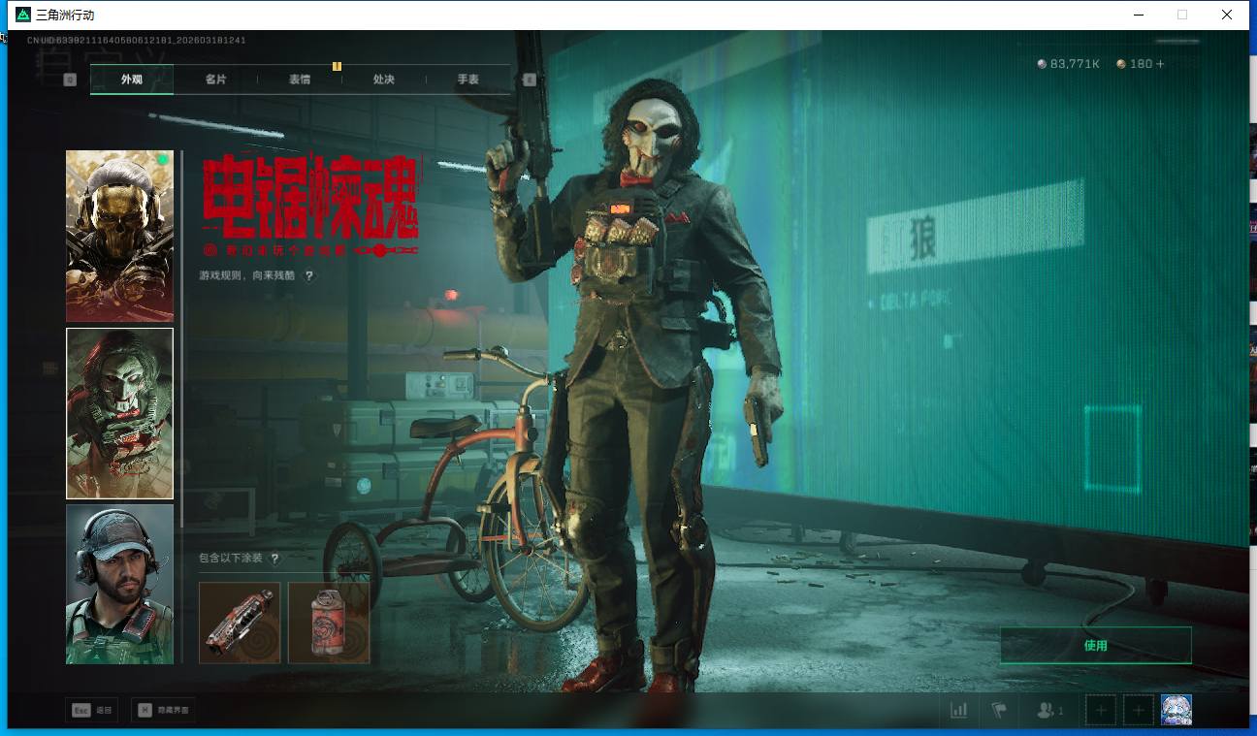The image size is (1257, 736).
Task: Click the help icon next to 包含以下涂装
Action: tap(274, 559)
